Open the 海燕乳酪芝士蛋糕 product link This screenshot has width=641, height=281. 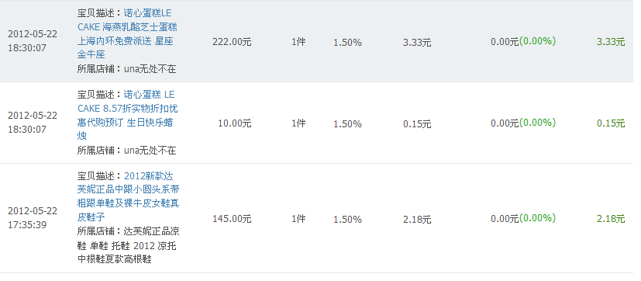pyautogui.click(x=128, y=33)
